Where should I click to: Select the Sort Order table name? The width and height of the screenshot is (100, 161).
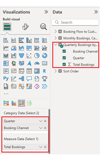coord(71,71)
